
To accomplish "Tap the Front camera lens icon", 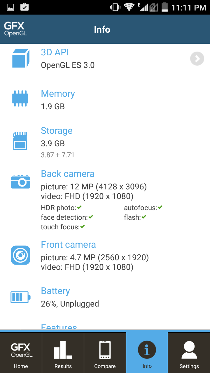I will click(20, 255).
